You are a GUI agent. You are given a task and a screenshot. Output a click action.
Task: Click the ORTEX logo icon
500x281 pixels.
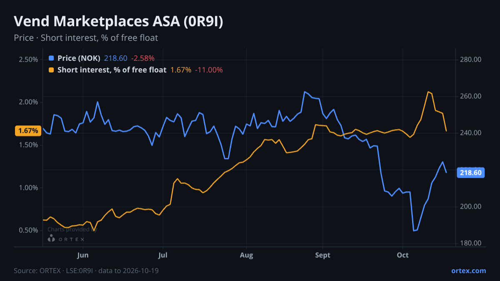[x=51, y=239]
